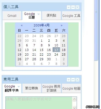This screenshot has height=109, width=101.
Task: Select date 21 in calendar
Action: tap(34, 55)
